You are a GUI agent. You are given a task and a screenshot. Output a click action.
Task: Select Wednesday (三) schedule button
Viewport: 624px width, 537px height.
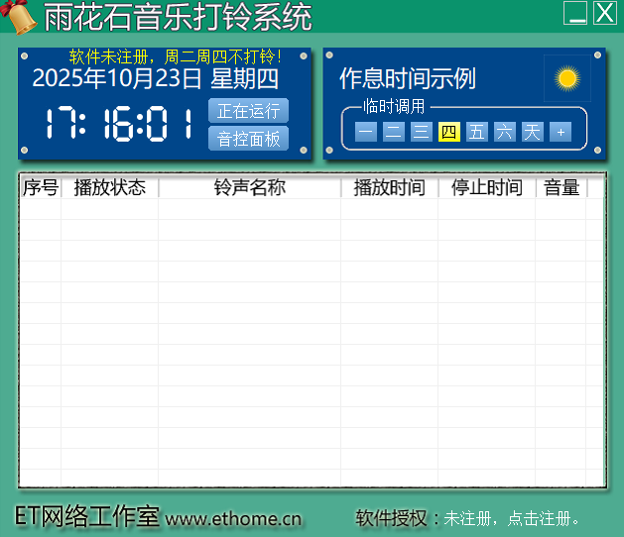[x=422, y=132]
